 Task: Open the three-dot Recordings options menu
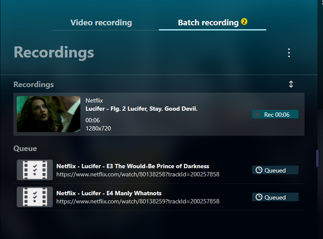pyautogui.click(x=289, y=53)
